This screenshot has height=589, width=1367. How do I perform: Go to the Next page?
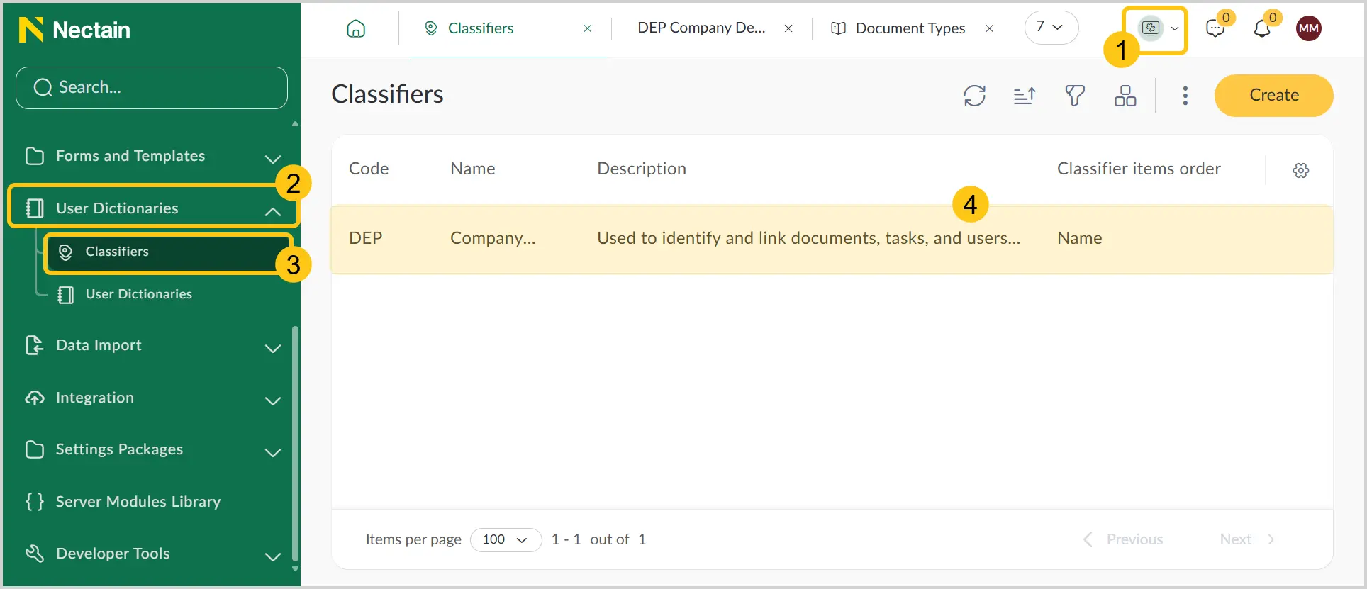point(1247,539)
